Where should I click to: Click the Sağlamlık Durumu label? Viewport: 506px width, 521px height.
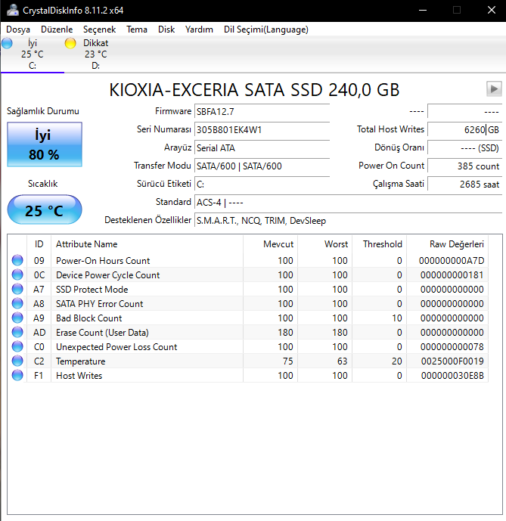coord(43,111)
